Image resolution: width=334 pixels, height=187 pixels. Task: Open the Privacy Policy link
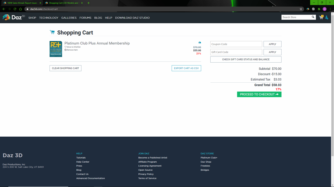click(146, 174)
